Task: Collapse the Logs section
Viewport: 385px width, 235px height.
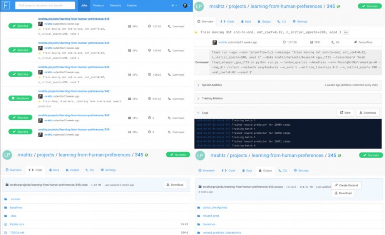Action: (203, 113)
